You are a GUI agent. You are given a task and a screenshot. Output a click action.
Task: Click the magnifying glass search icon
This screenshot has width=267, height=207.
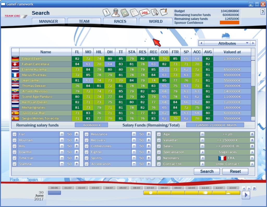point(154,12)
